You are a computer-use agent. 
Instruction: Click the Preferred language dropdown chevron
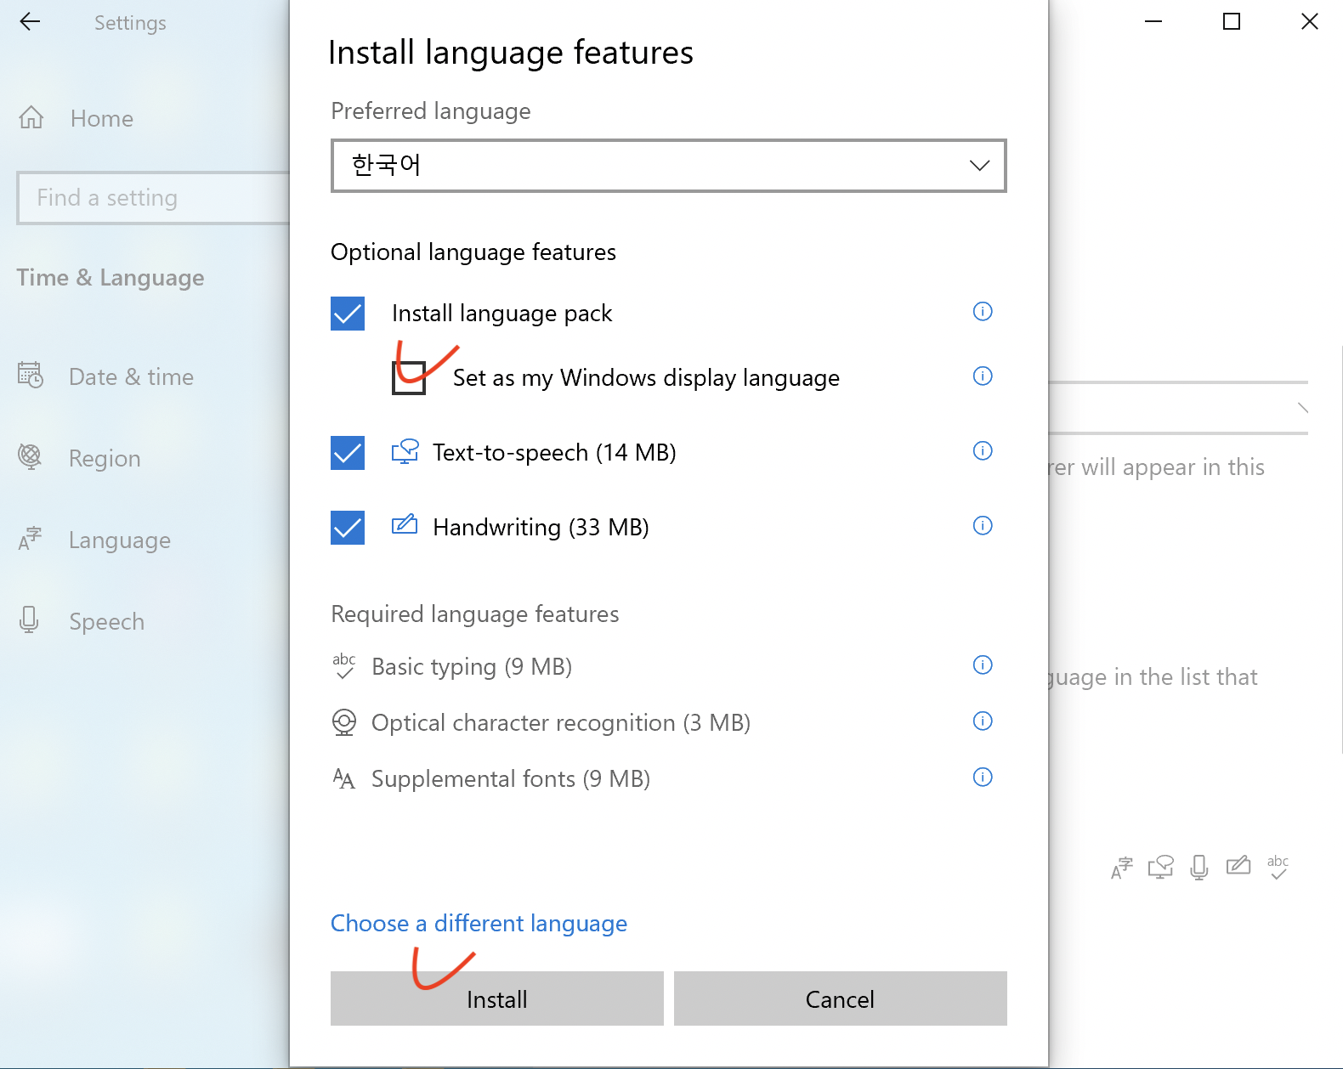tap(979, 166)
